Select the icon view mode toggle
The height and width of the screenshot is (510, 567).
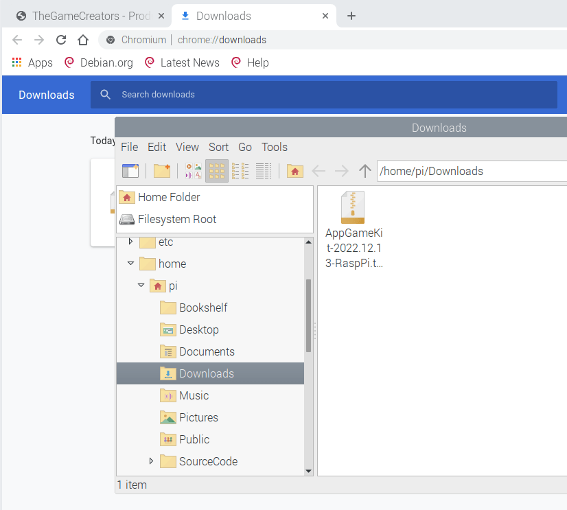(x=216, y=171)
